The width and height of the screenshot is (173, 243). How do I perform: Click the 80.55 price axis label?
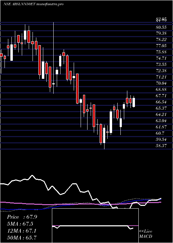click(161, 27)
